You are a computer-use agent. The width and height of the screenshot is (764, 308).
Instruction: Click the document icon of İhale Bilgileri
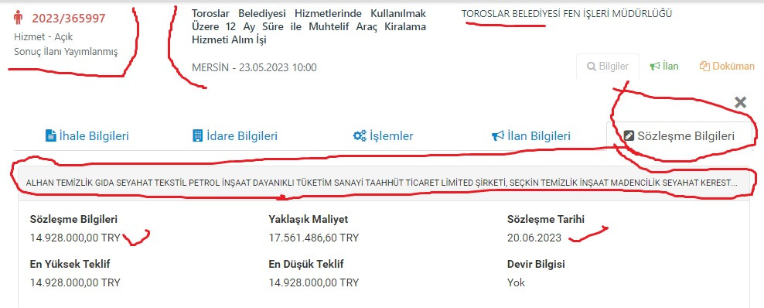tap(51, 135)
